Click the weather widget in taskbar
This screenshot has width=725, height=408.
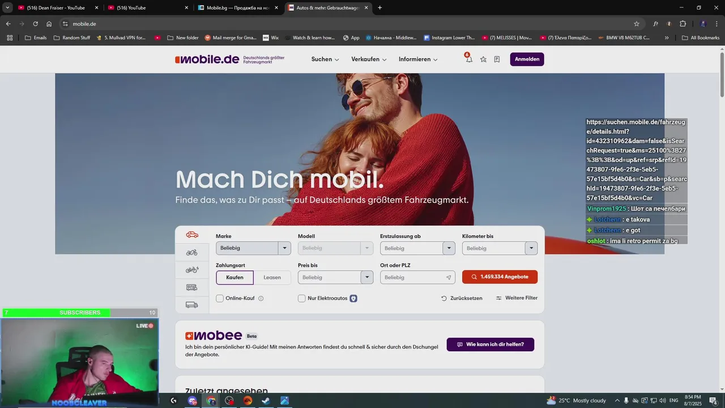coord(575,401)
